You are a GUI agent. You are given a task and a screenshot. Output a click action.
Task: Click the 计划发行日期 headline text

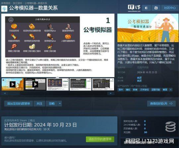click(x=40, y=125)
